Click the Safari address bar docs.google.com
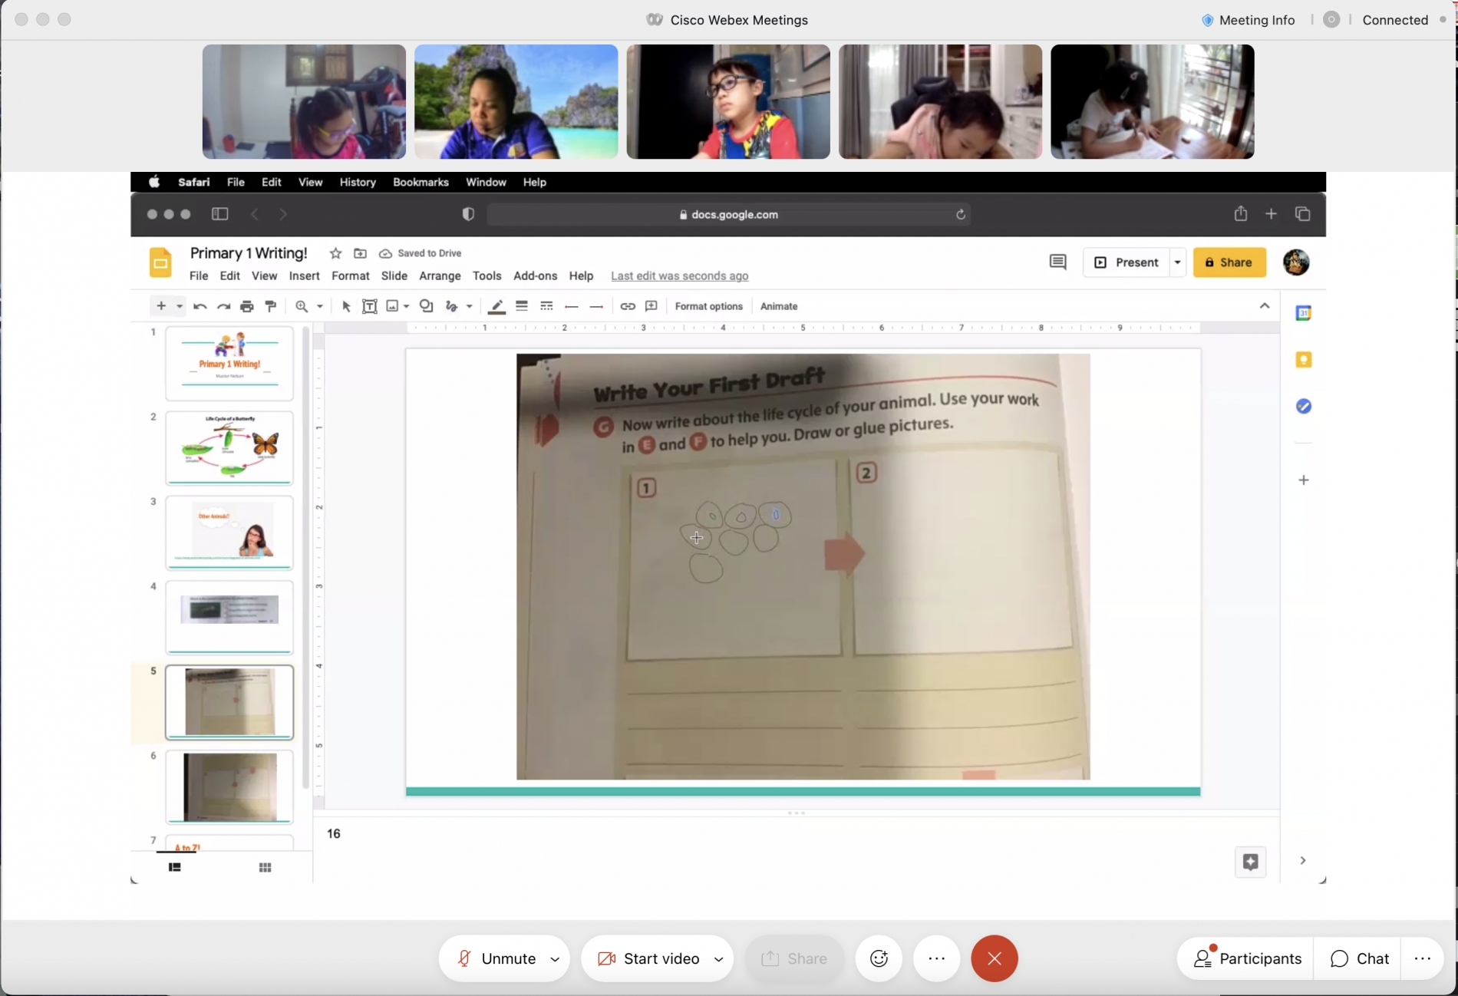 pos(729,215)
